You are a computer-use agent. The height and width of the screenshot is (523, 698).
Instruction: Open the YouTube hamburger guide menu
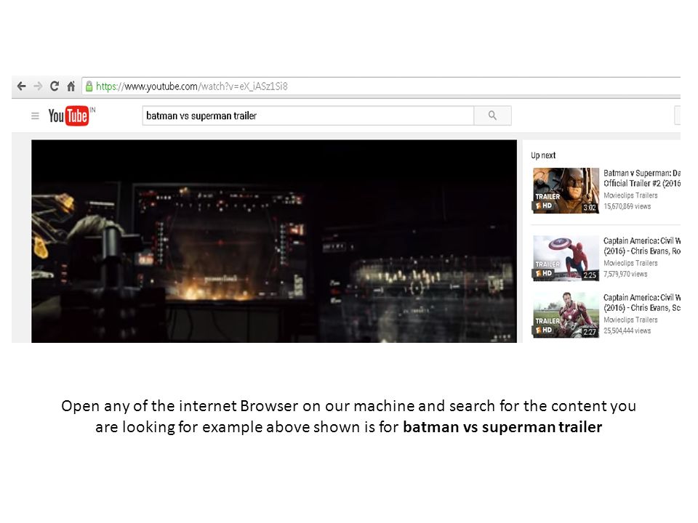point(35,116)
